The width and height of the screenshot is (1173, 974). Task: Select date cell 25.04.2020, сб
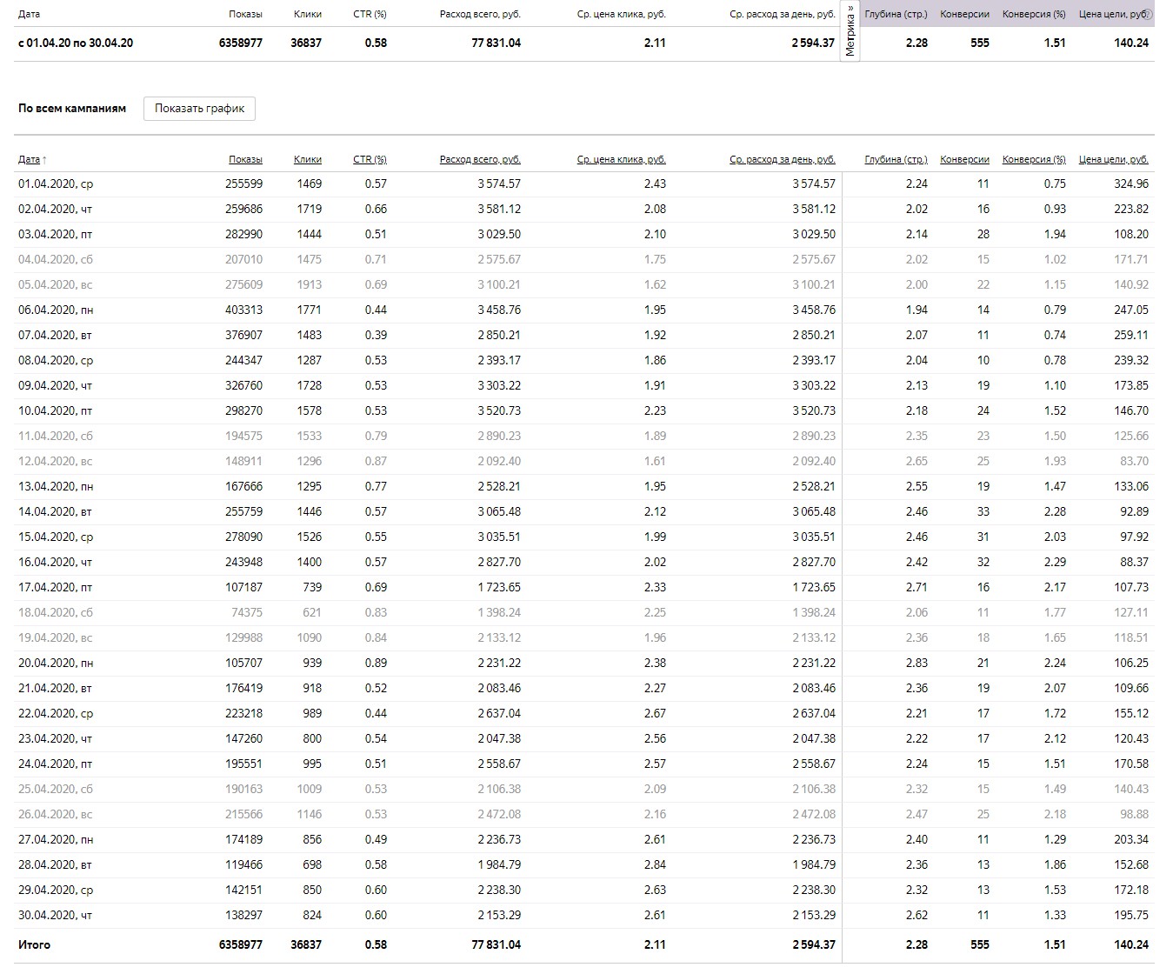(x=56, y=789)
